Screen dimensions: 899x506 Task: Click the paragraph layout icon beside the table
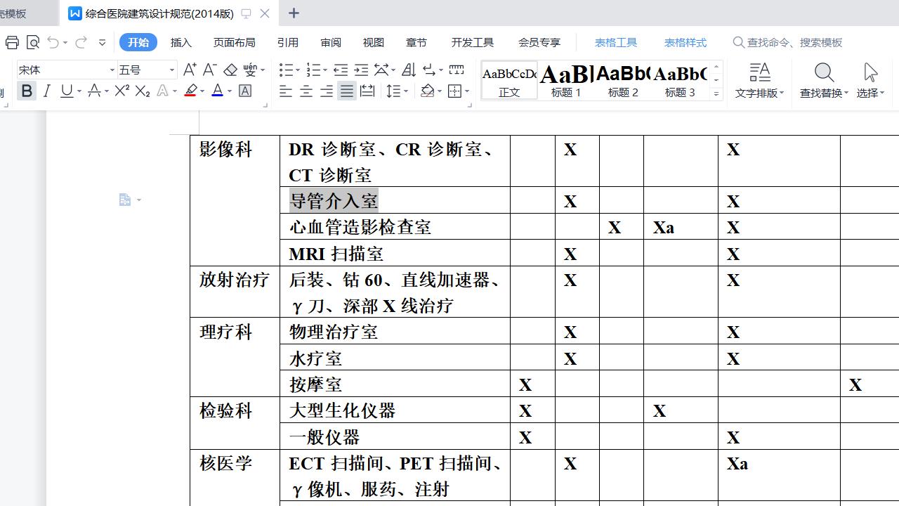point(125,200)
